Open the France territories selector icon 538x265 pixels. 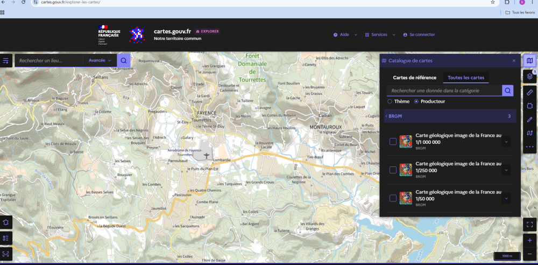(x=6, y=222)
